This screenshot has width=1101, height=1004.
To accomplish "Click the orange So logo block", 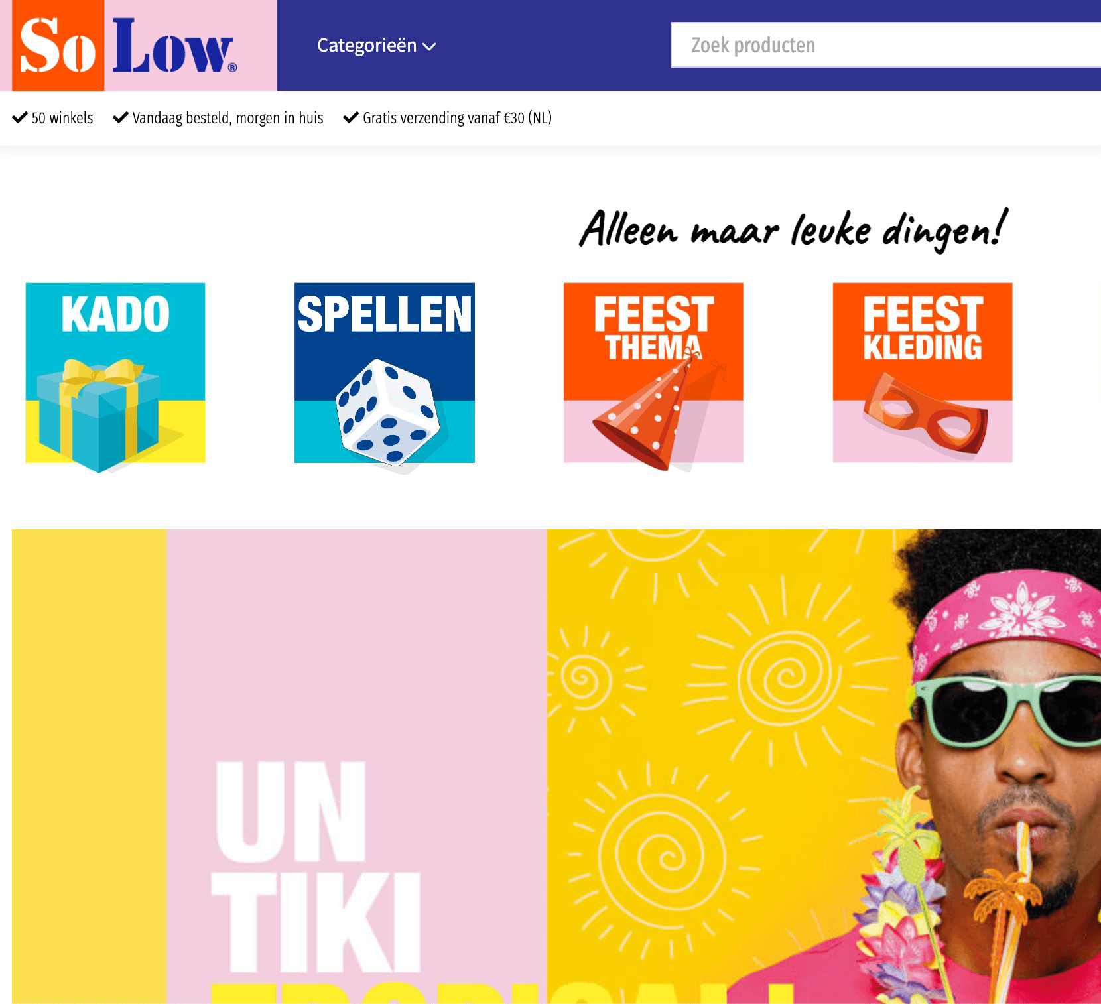I will tap(58, 45).
